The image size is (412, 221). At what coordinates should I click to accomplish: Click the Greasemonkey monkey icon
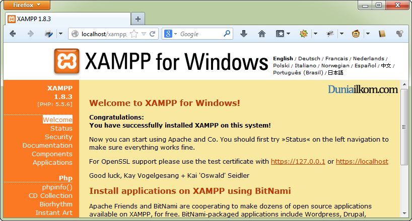click(356, 34)
